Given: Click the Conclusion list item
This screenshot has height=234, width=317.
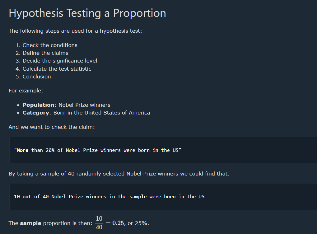Looking at the screenshot, I should pyautogui.click(x=37, y=77).
